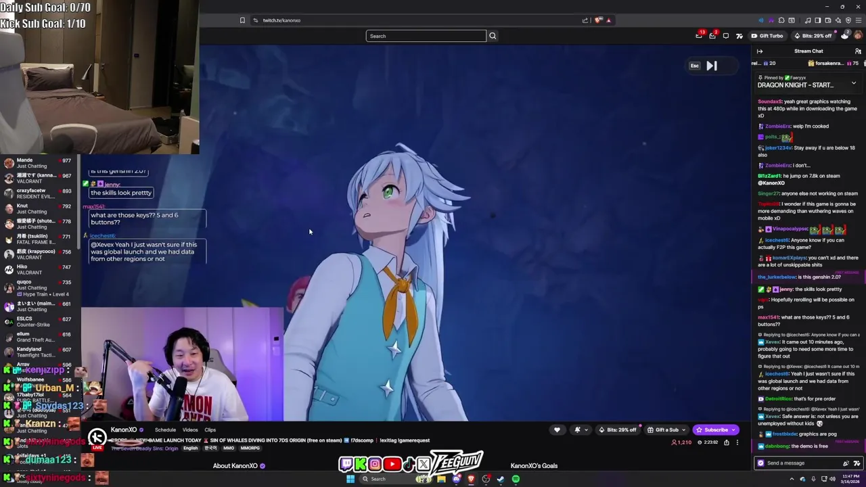Open the Subscribe button dropdown arrow
This screenshot has height=487, width=866.
[733, 430]
